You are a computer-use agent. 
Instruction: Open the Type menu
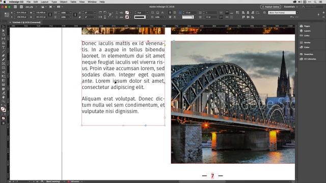[x=54, y=2]
